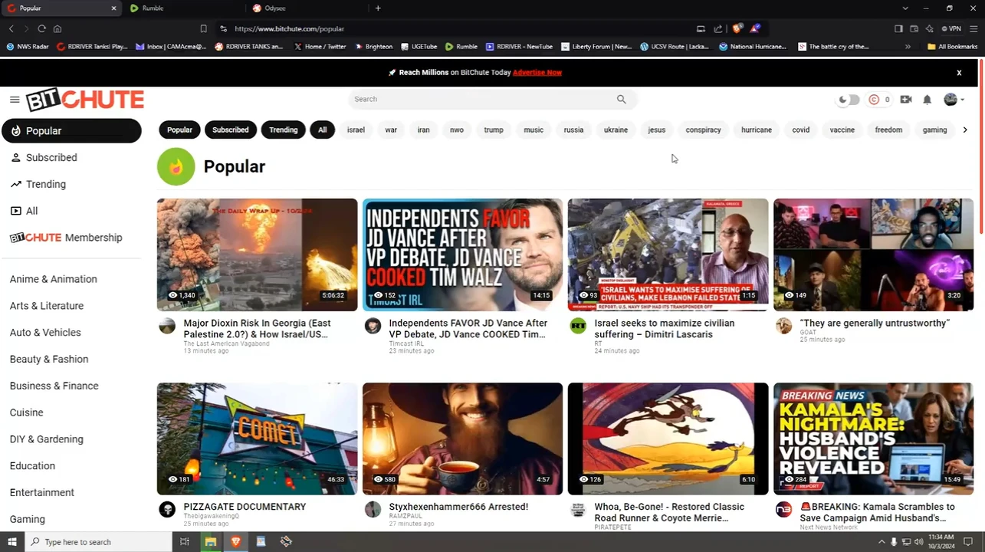Switch to the Odysee browser tab
Viewport: 985px width, 552px height.
point(308,8)
